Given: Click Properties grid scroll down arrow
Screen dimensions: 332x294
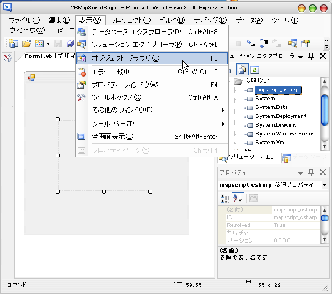Looking at the screenshot, I should click(x=324, y=239).
